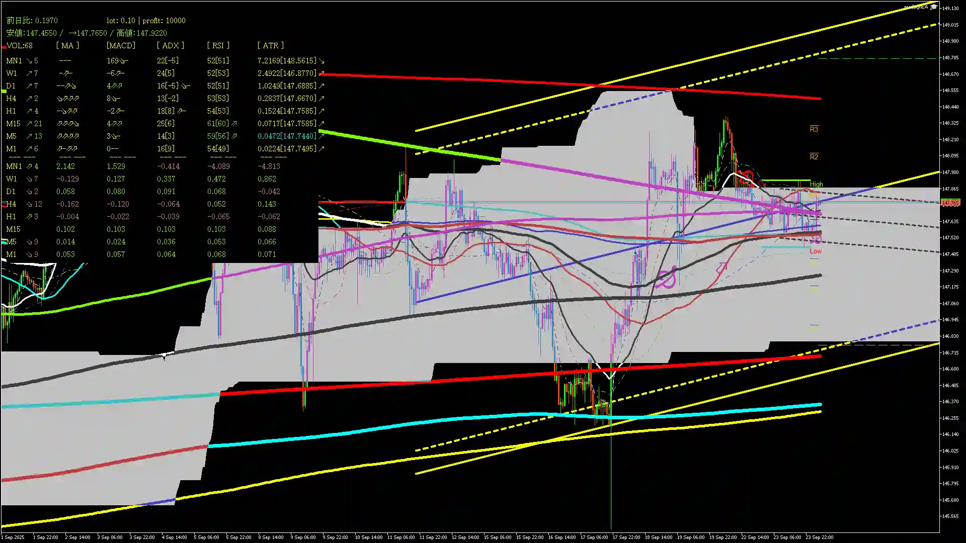Select the R2 pivot level label
The width and height of the screenshot is (966, 543).
coord(814,157)
